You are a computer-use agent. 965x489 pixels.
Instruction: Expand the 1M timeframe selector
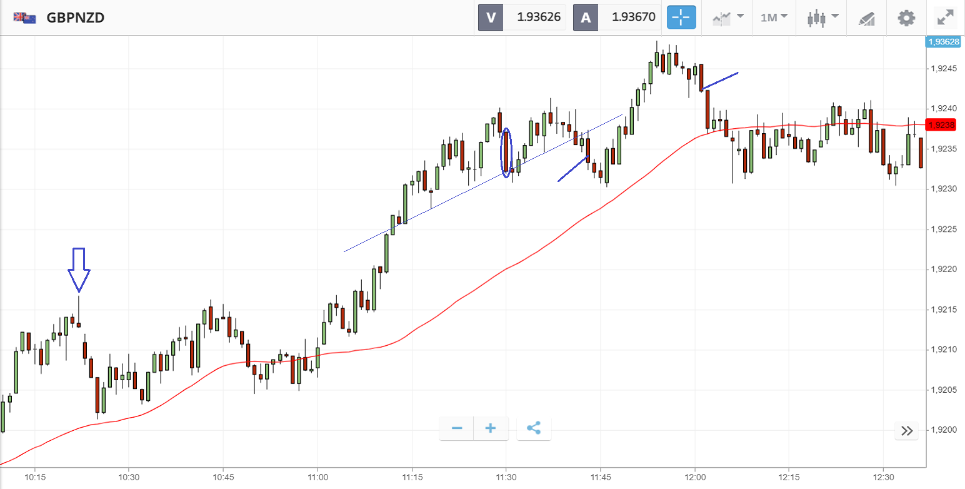pyautogui.click(x=774, y=18)
